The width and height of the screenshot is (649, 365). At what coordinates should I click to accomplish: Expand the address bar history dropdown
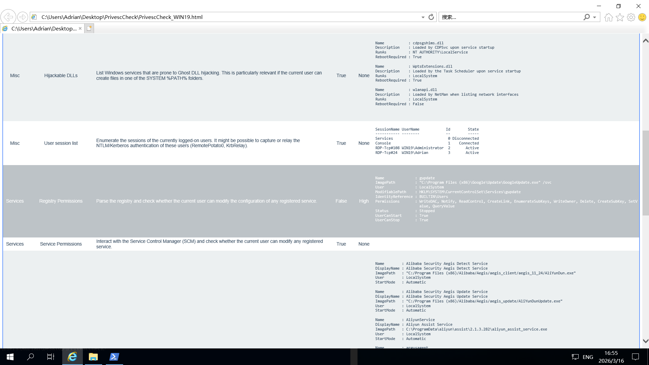[x=423, y=17]
